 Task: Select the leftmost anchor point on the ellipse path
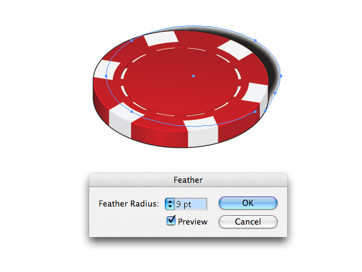tap(106, 76)
